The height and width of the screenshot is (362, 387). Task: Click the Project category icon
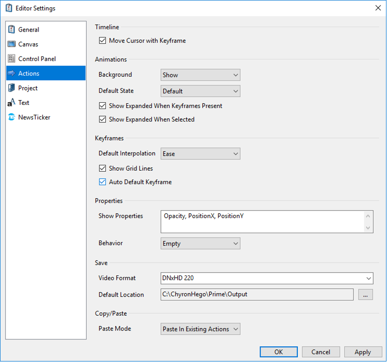tap(11, 88)
